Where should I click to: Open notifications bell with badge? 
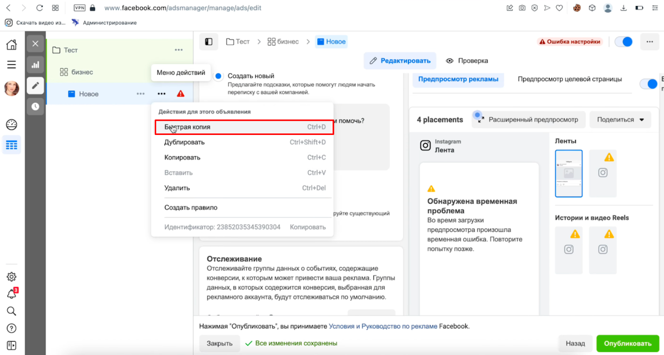(12, 294)
